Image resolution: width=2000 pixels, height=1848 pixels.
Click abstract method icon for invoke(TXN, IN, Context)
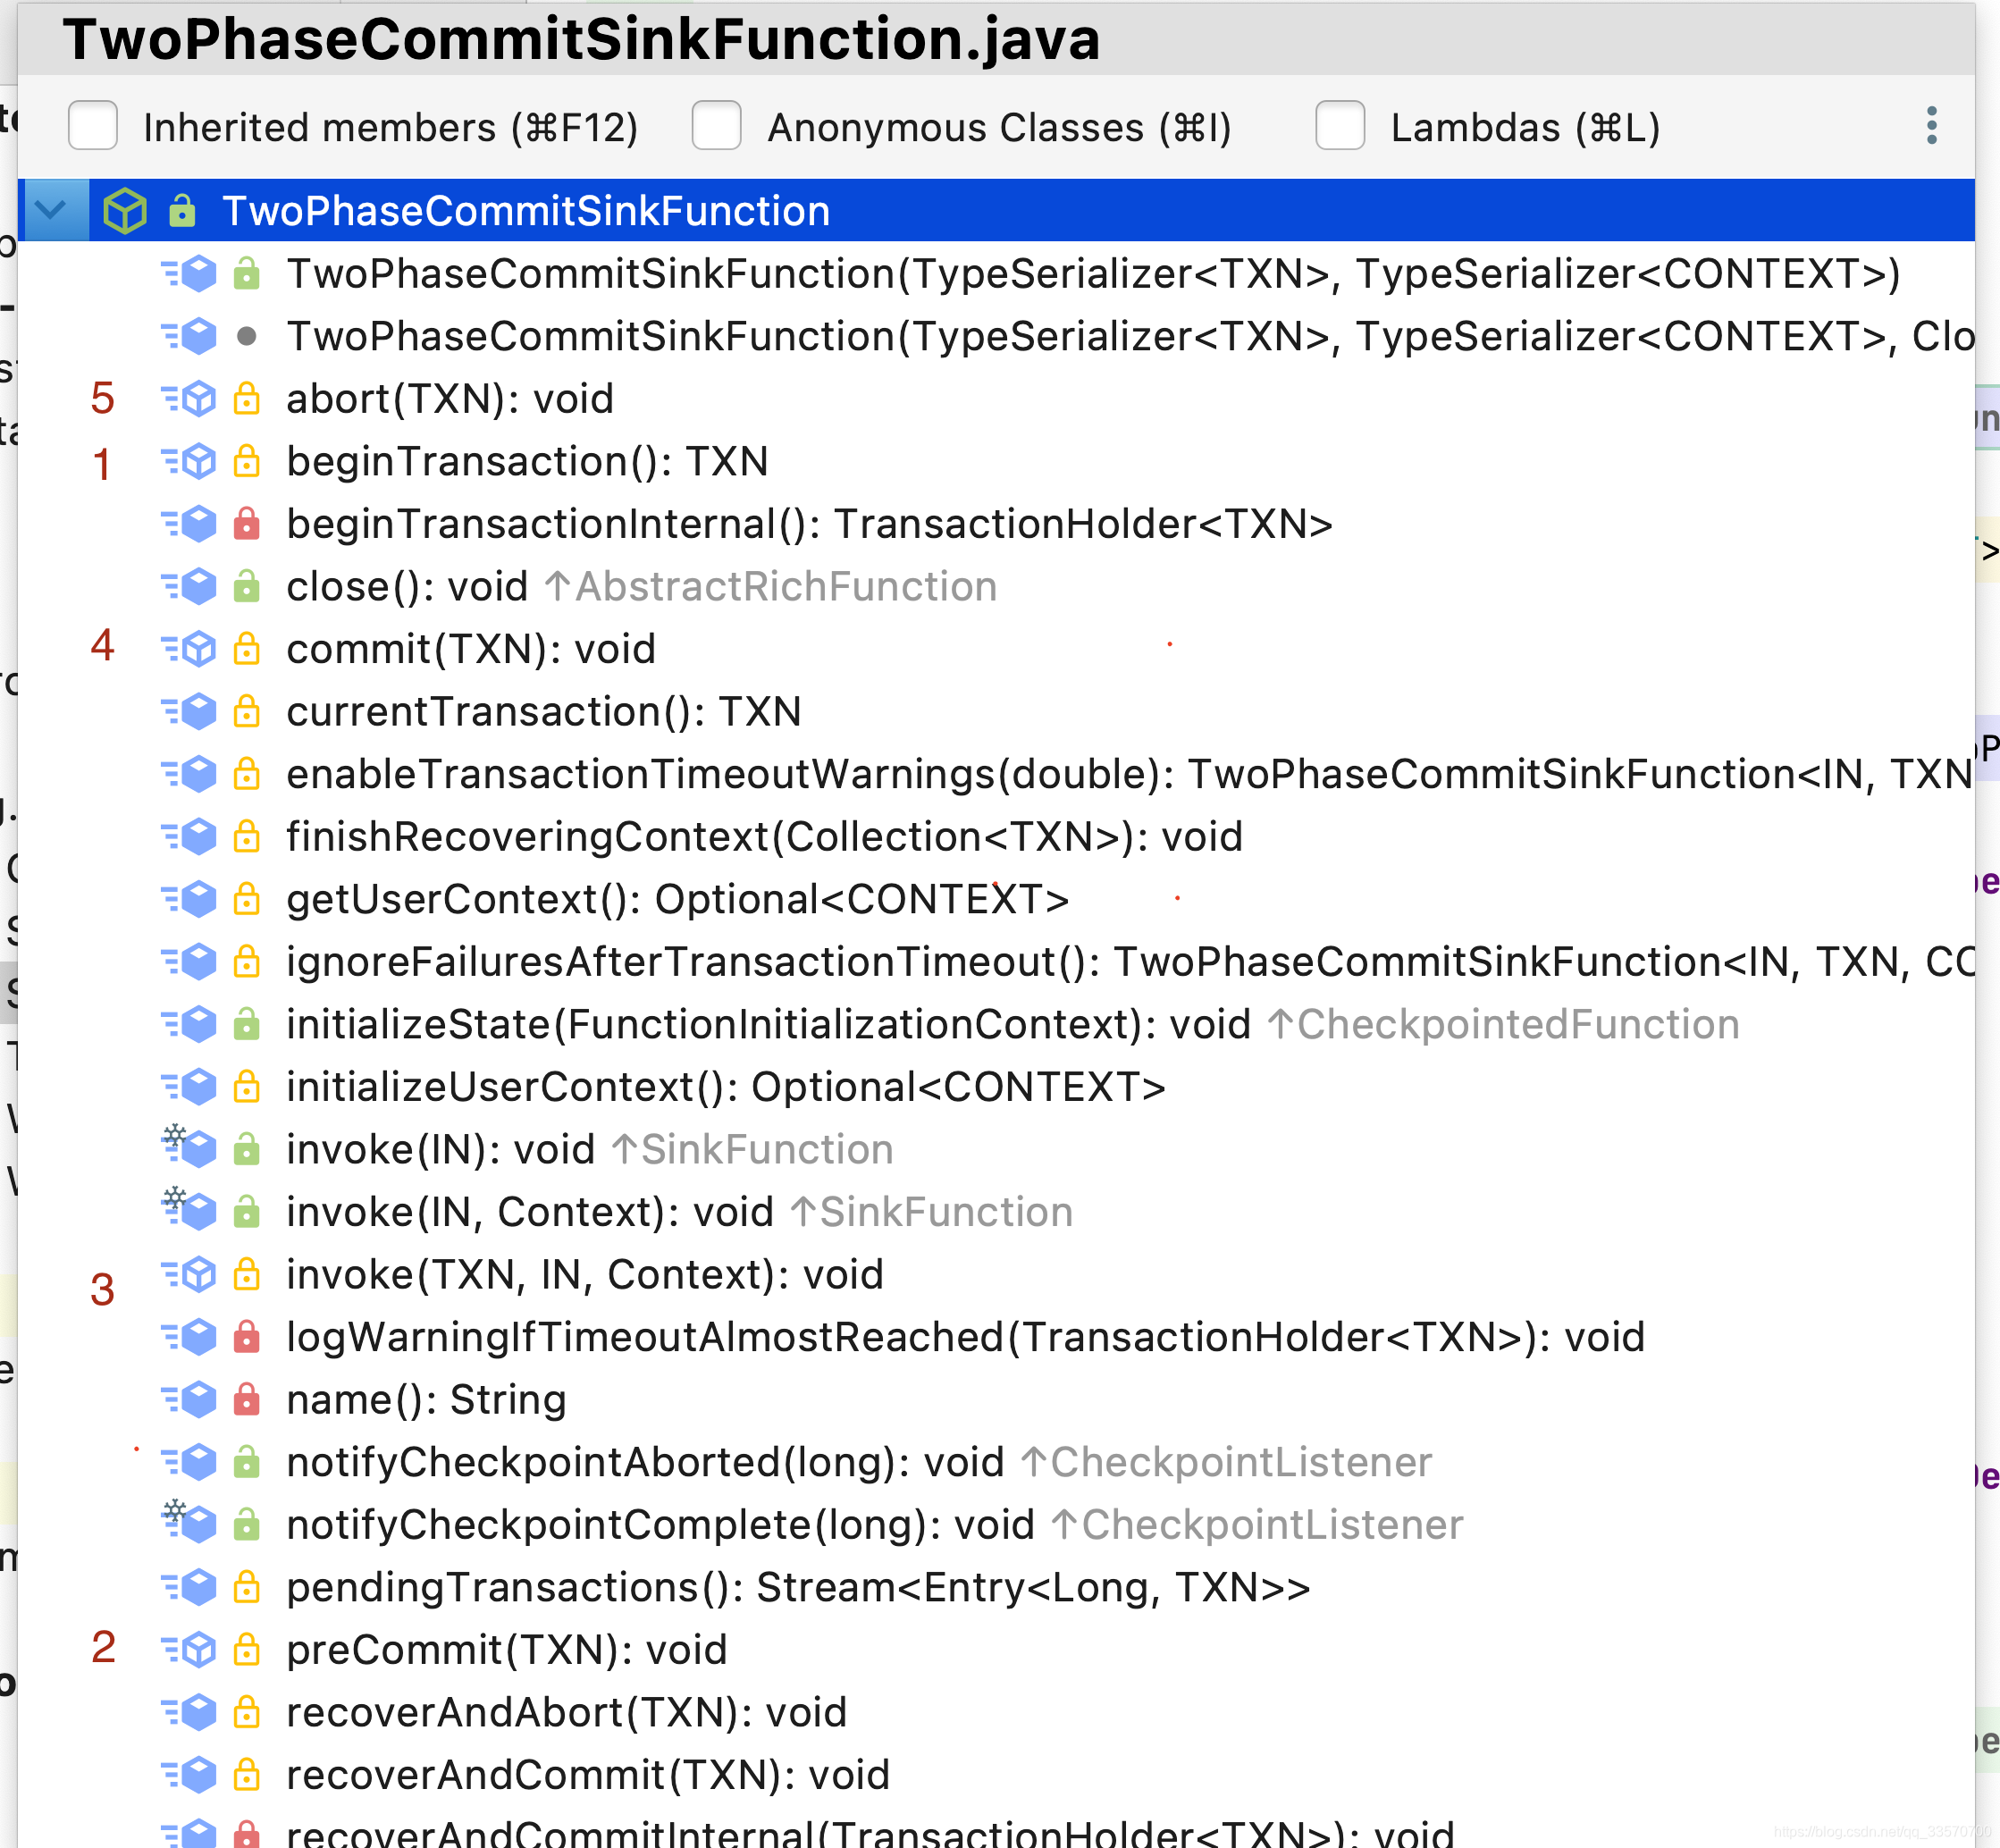pyautogui.click(x=190, y=1275)
